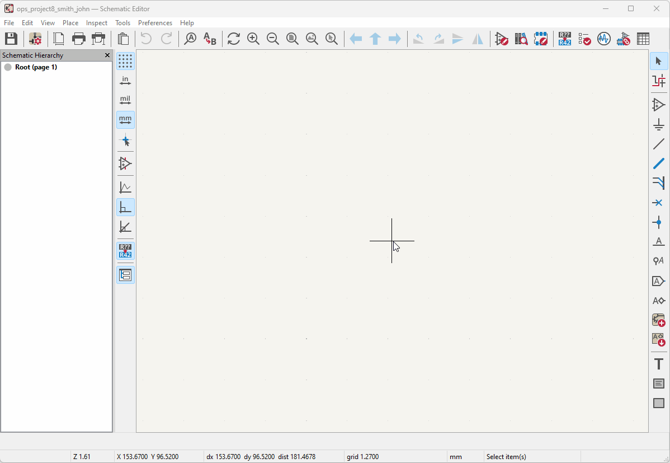Select the No-Connect flag tool

[x=658, y=203]
